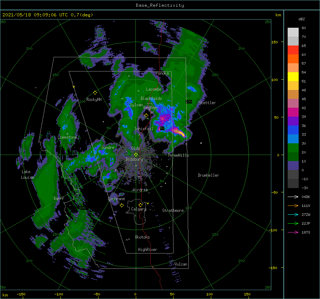Click the Stettler city label
The height and width of the screenshot is (299, 320).
point(207,103)
